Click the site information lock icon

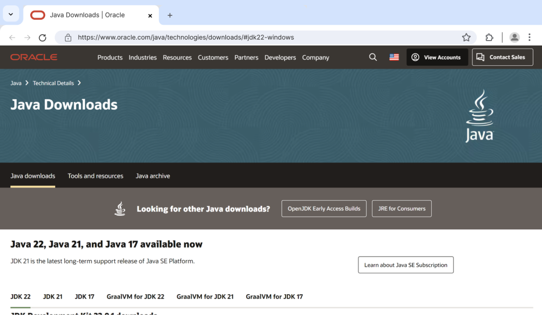[x=68, y=37]
